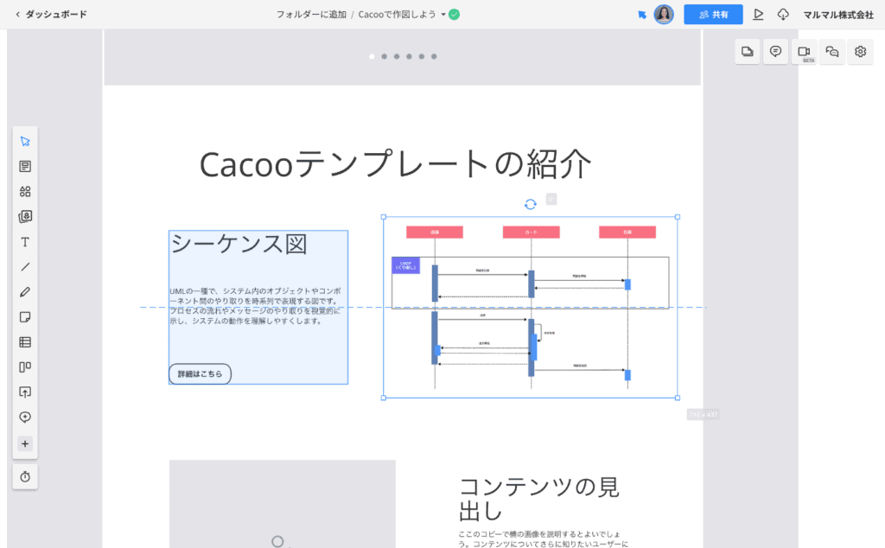Select the Table tool
Screen dimensions: 885x548
pyautogui.click(x=25, y=341)
